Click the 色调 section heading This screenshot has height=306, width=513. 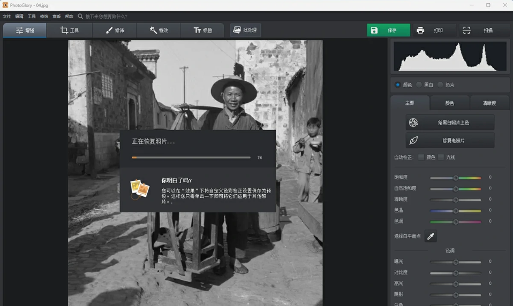(x=450, y=250)
